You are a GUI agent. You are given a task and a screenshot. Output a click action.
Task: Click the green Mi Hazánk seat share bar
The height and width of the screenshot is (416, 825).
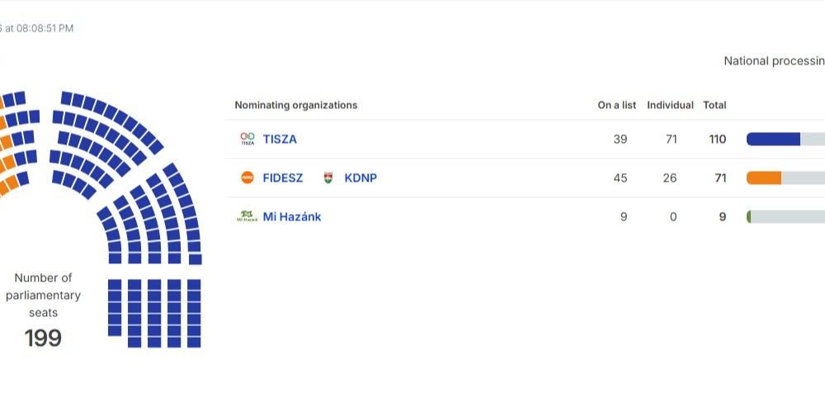coord(749,217)
